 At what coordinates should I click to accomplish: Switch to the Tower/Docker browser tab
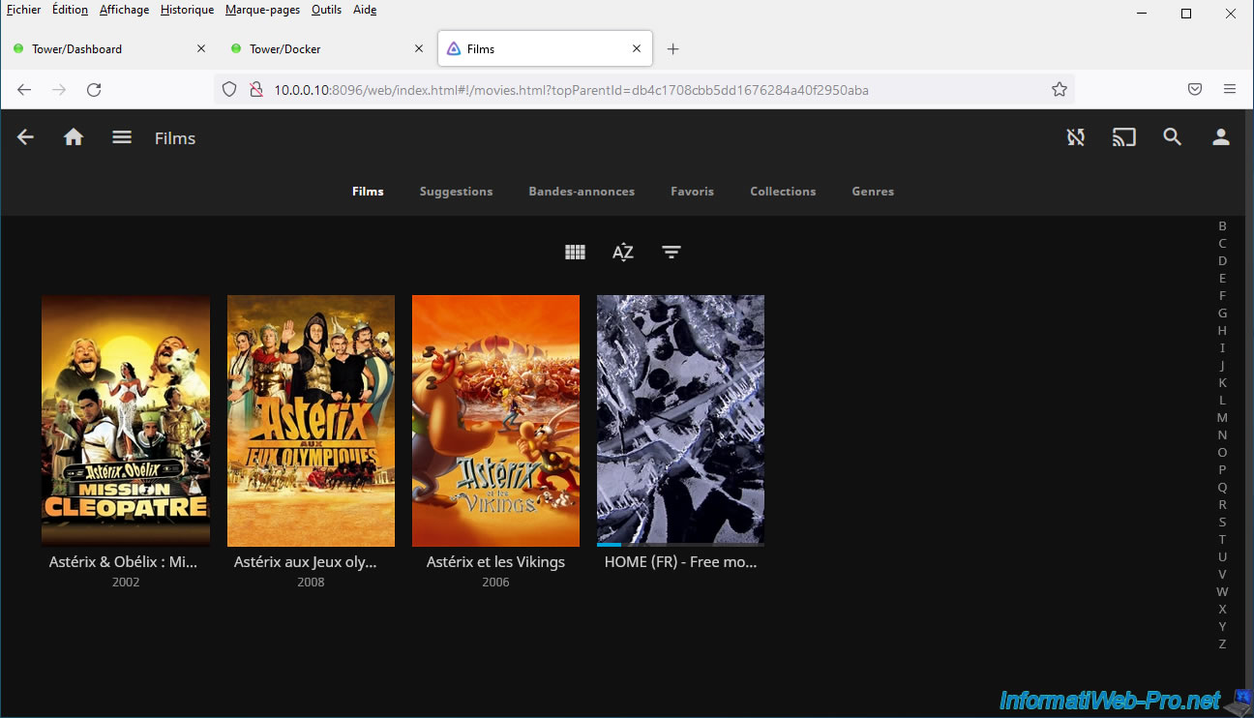click(285, 48)
